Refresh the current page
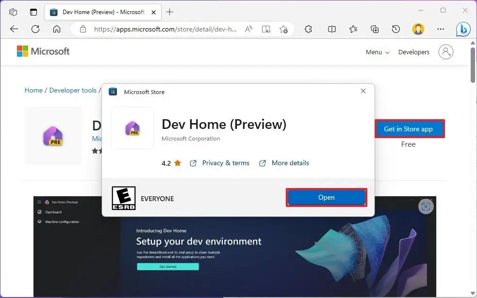The image size is (477, 298). (x=35, y=29)
